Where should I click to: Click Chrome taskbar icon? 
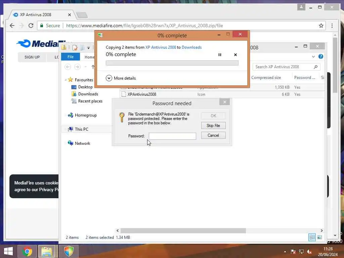[x=27, y=251]
